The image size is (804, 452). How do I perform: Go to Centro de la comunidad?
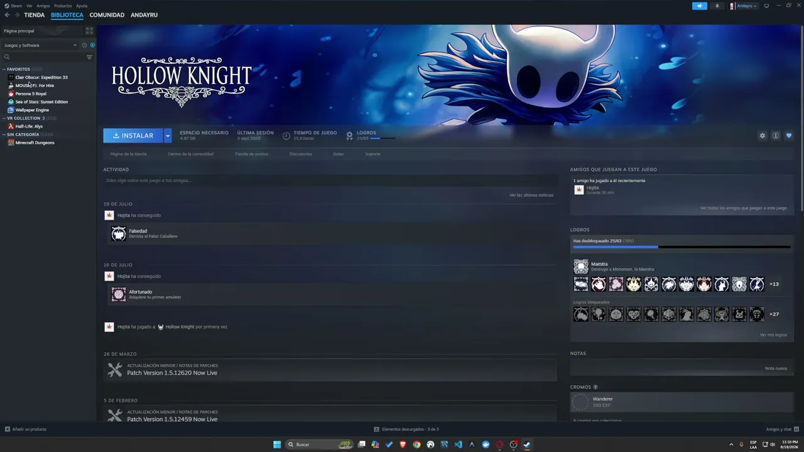191,154
